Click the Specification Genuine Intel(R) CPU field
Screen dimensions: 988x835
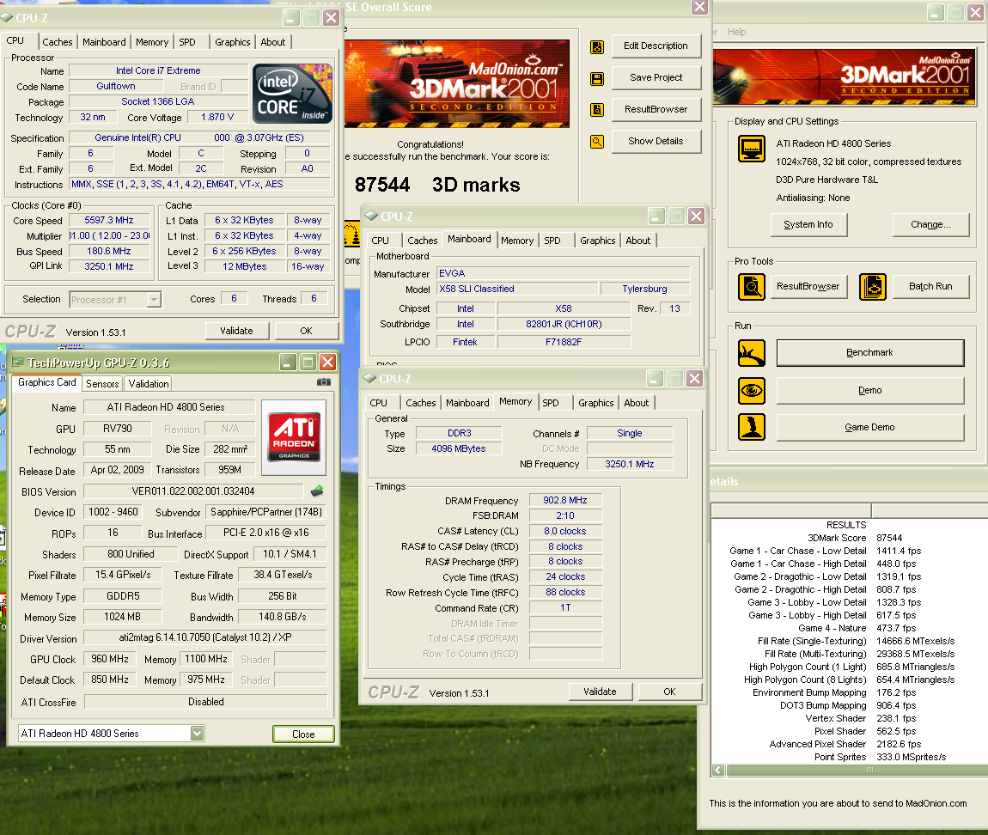[199, 138]
